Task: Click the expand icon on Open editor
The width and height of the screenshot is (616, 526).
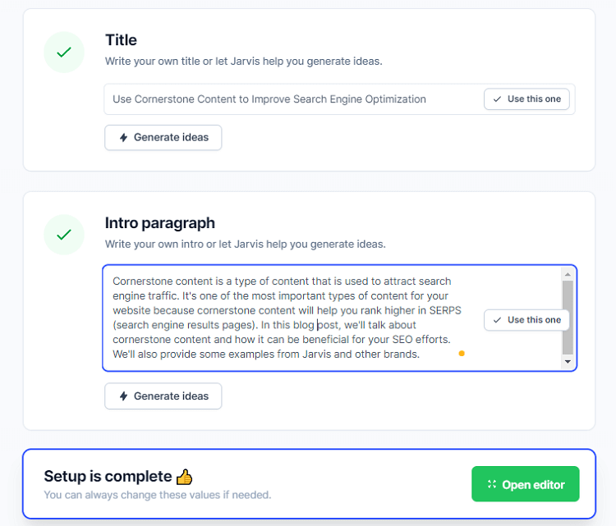Action: pos(492,484)
